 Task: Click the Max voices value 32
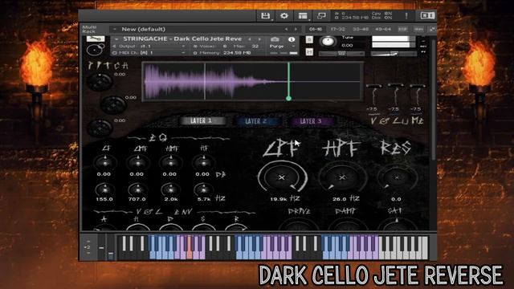click(255, 47)
